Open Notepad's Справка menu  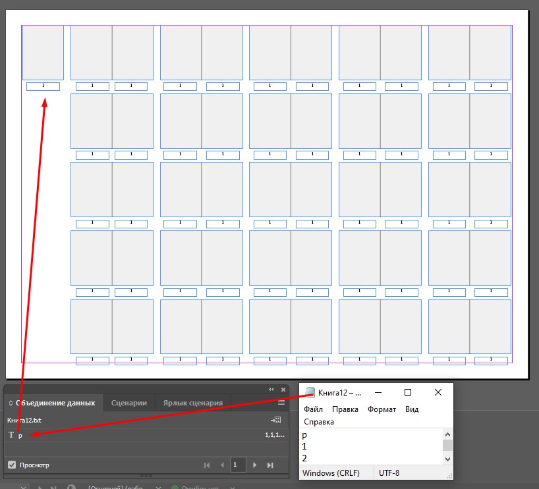pos(319,422)
